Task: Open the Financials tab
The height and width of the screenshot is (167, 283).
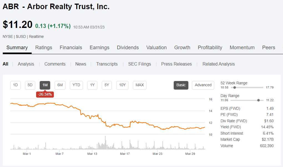Action: click(x=71, y=48)
